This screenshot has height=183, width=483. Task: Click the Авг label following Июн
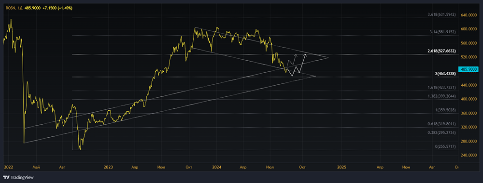pos(433,167)
